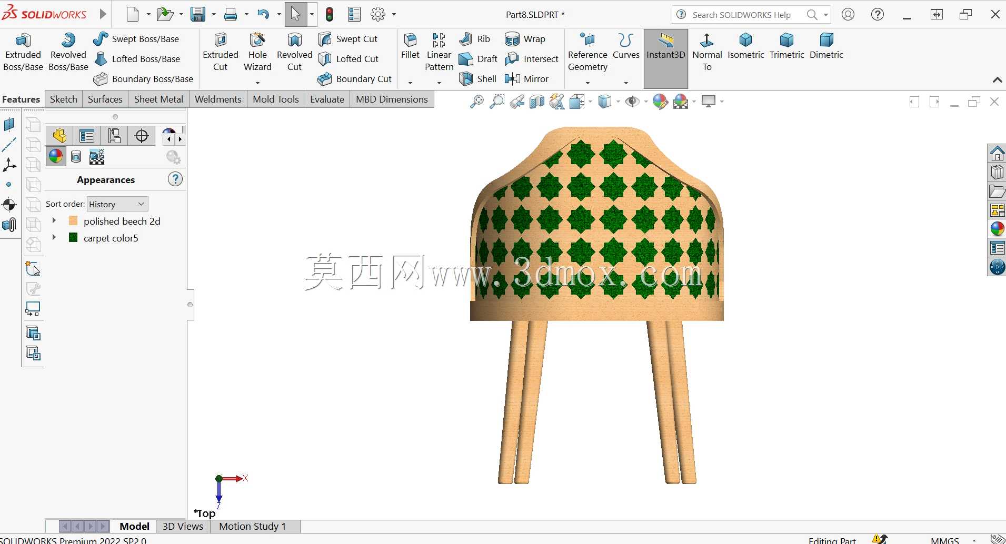Show the Decals view in DisplayManager
The image size is (1006, 544).
[x=76, y=156]
